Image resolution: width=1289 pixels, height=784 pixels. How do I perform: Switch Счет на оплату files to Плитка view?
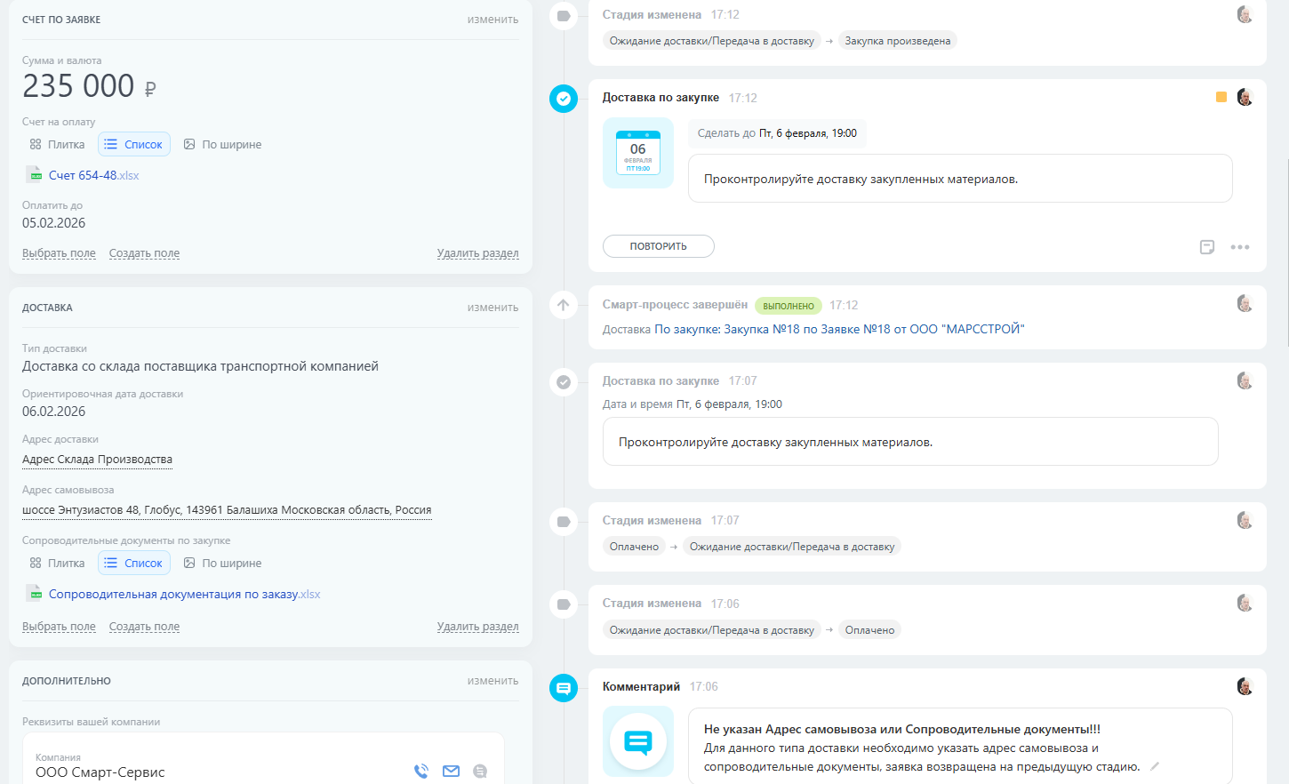point(58,144)
